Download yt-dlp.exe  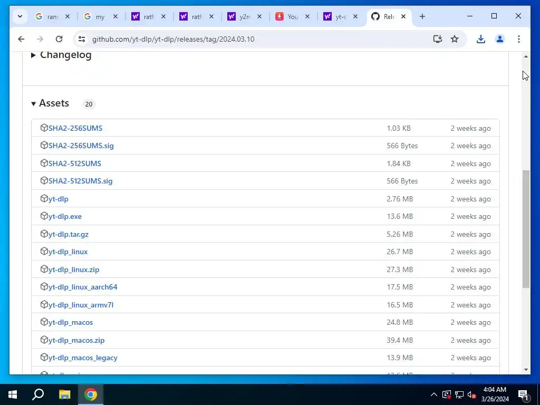click(65, 217)
